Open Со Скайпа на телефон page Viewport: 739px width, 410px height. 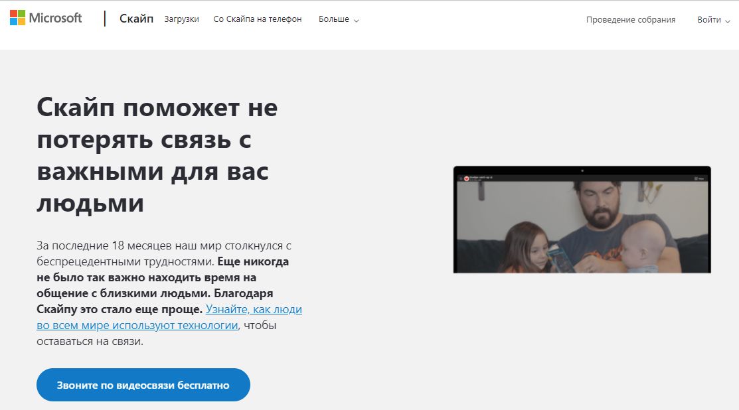point(258,19)
